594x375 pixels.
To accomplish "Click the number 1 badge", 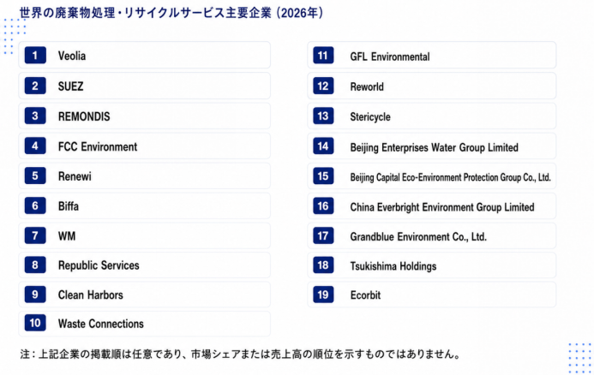I will tap(35, 56).
